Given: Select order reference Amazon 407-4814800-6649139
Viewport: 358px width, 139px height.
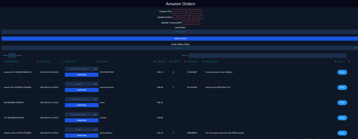Looking at the screenshot, I should click(17, 72).
